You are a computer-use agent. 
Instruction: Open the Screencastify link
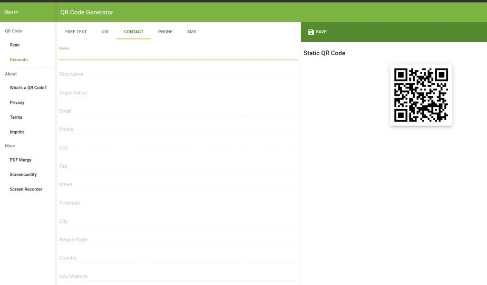tap(23, 175)
